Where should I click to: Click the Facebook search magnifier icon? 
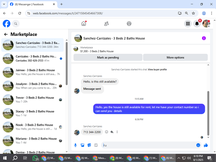16,24
